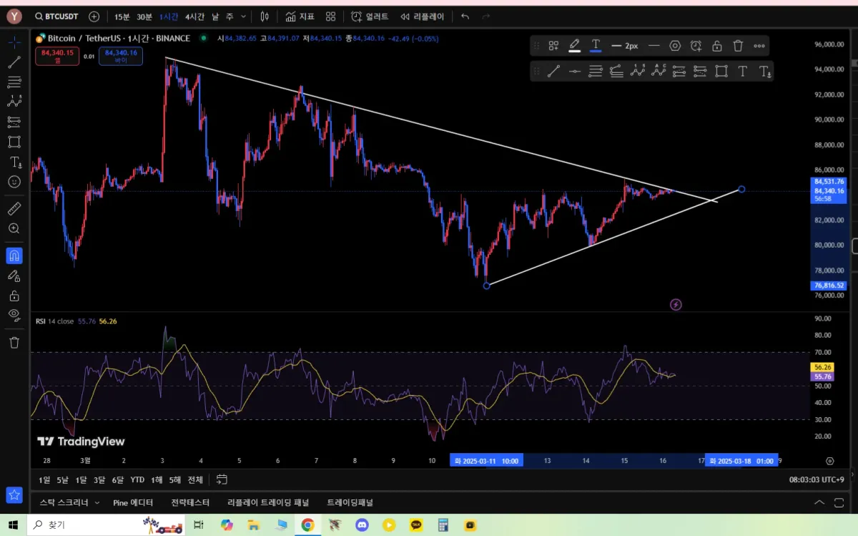The height and width of the screenshot is (536, 858).
Task: Open the 지표 indicators dialog
Action: click(x=300, y=16)
